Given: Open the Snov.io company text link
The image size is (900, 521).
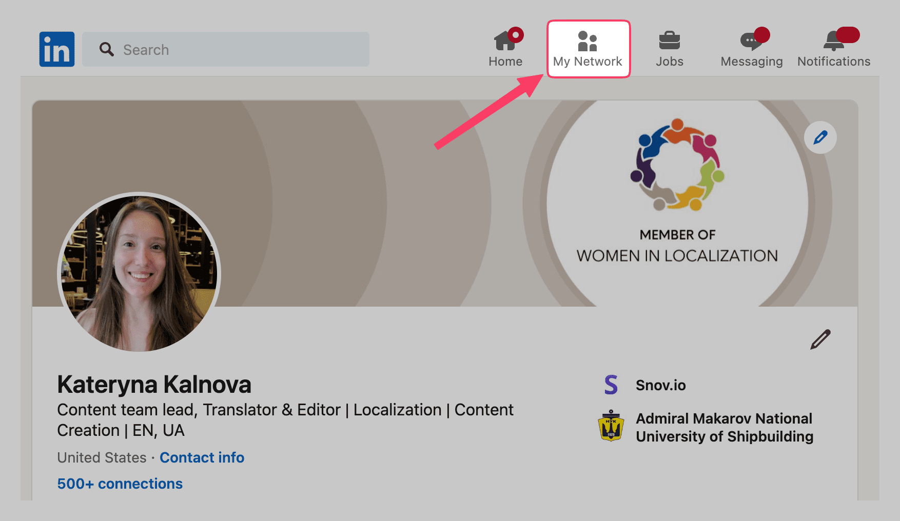Looking at the screenshot, I should coord(660,385).
